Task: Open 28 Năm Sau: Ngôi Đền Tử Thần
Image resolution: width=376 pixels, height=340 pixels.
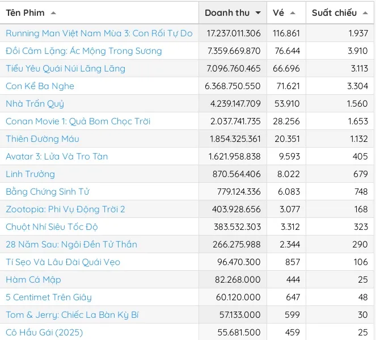Action: click(x=71, y=245)
